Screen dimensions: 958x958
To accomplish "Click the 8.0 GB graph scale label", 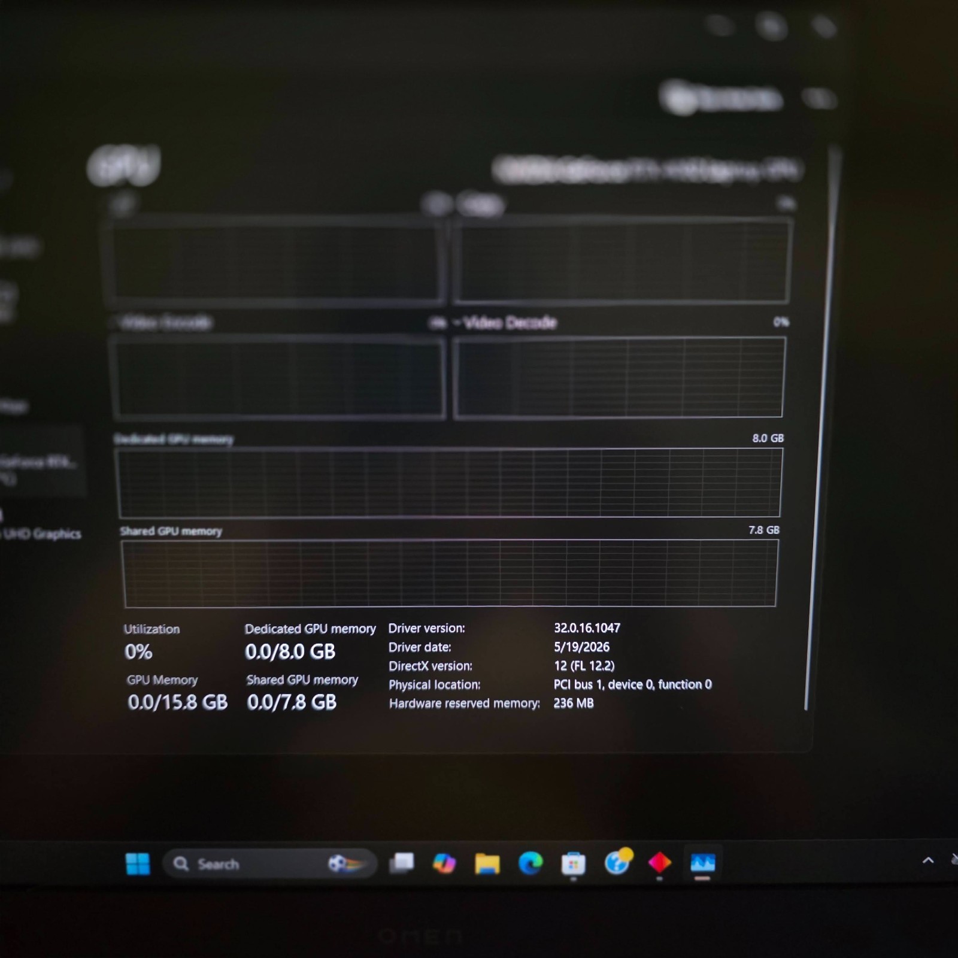I will coord(768,438).
